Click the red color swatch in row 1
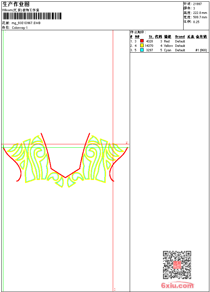Viewport: 210px width, 292px height. tap(142, 41)
